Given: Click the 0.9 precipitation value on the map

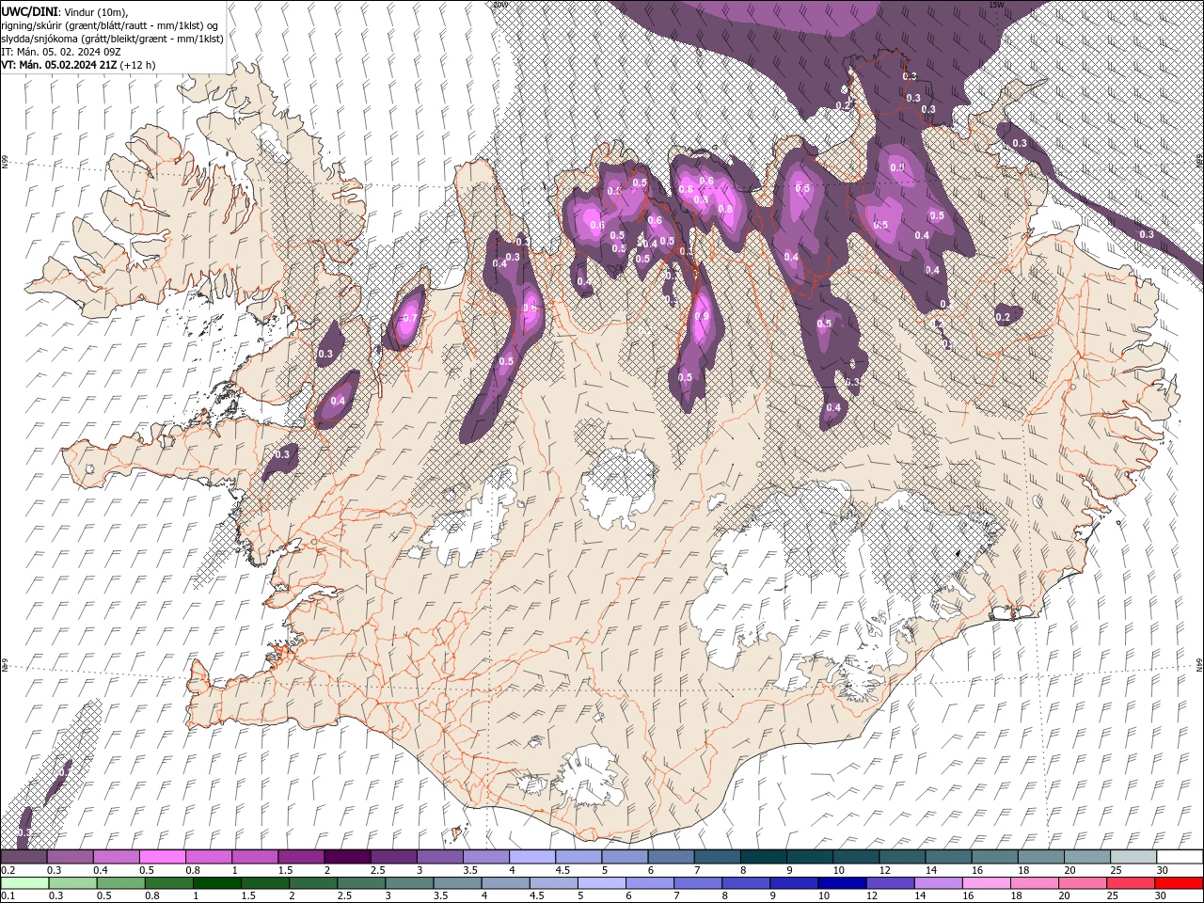Looking at the screenshot, I should click(701, 317).
